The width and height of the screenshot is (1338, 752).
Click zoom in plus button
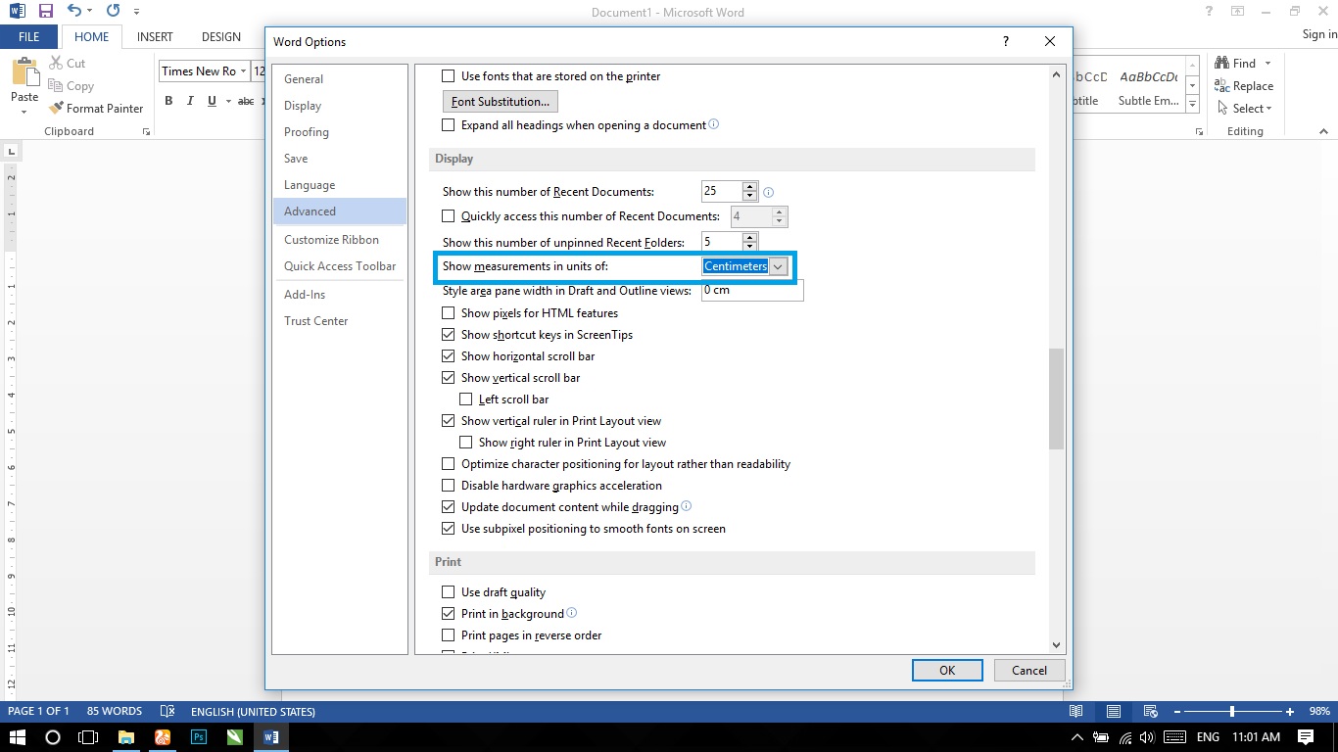(1291, 711)
